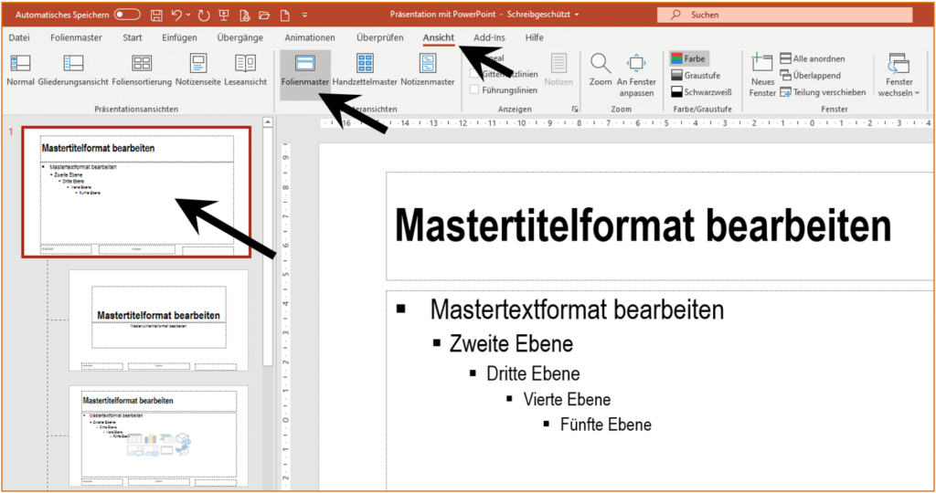Screen dimensions: 936x493
Task: Click thumbnail pane scroll up arrow
Action: 268,122
